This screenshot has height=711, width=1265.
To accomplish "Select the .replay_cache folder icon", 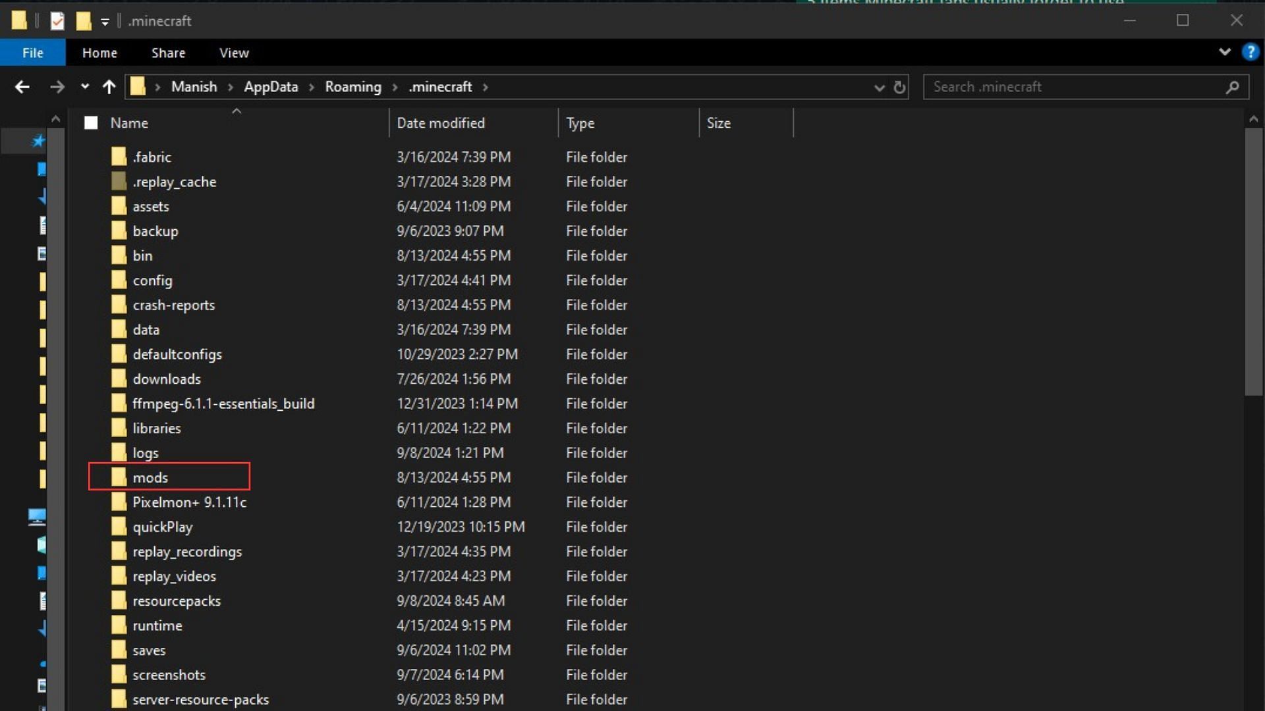I will click(x=119, y=181).
